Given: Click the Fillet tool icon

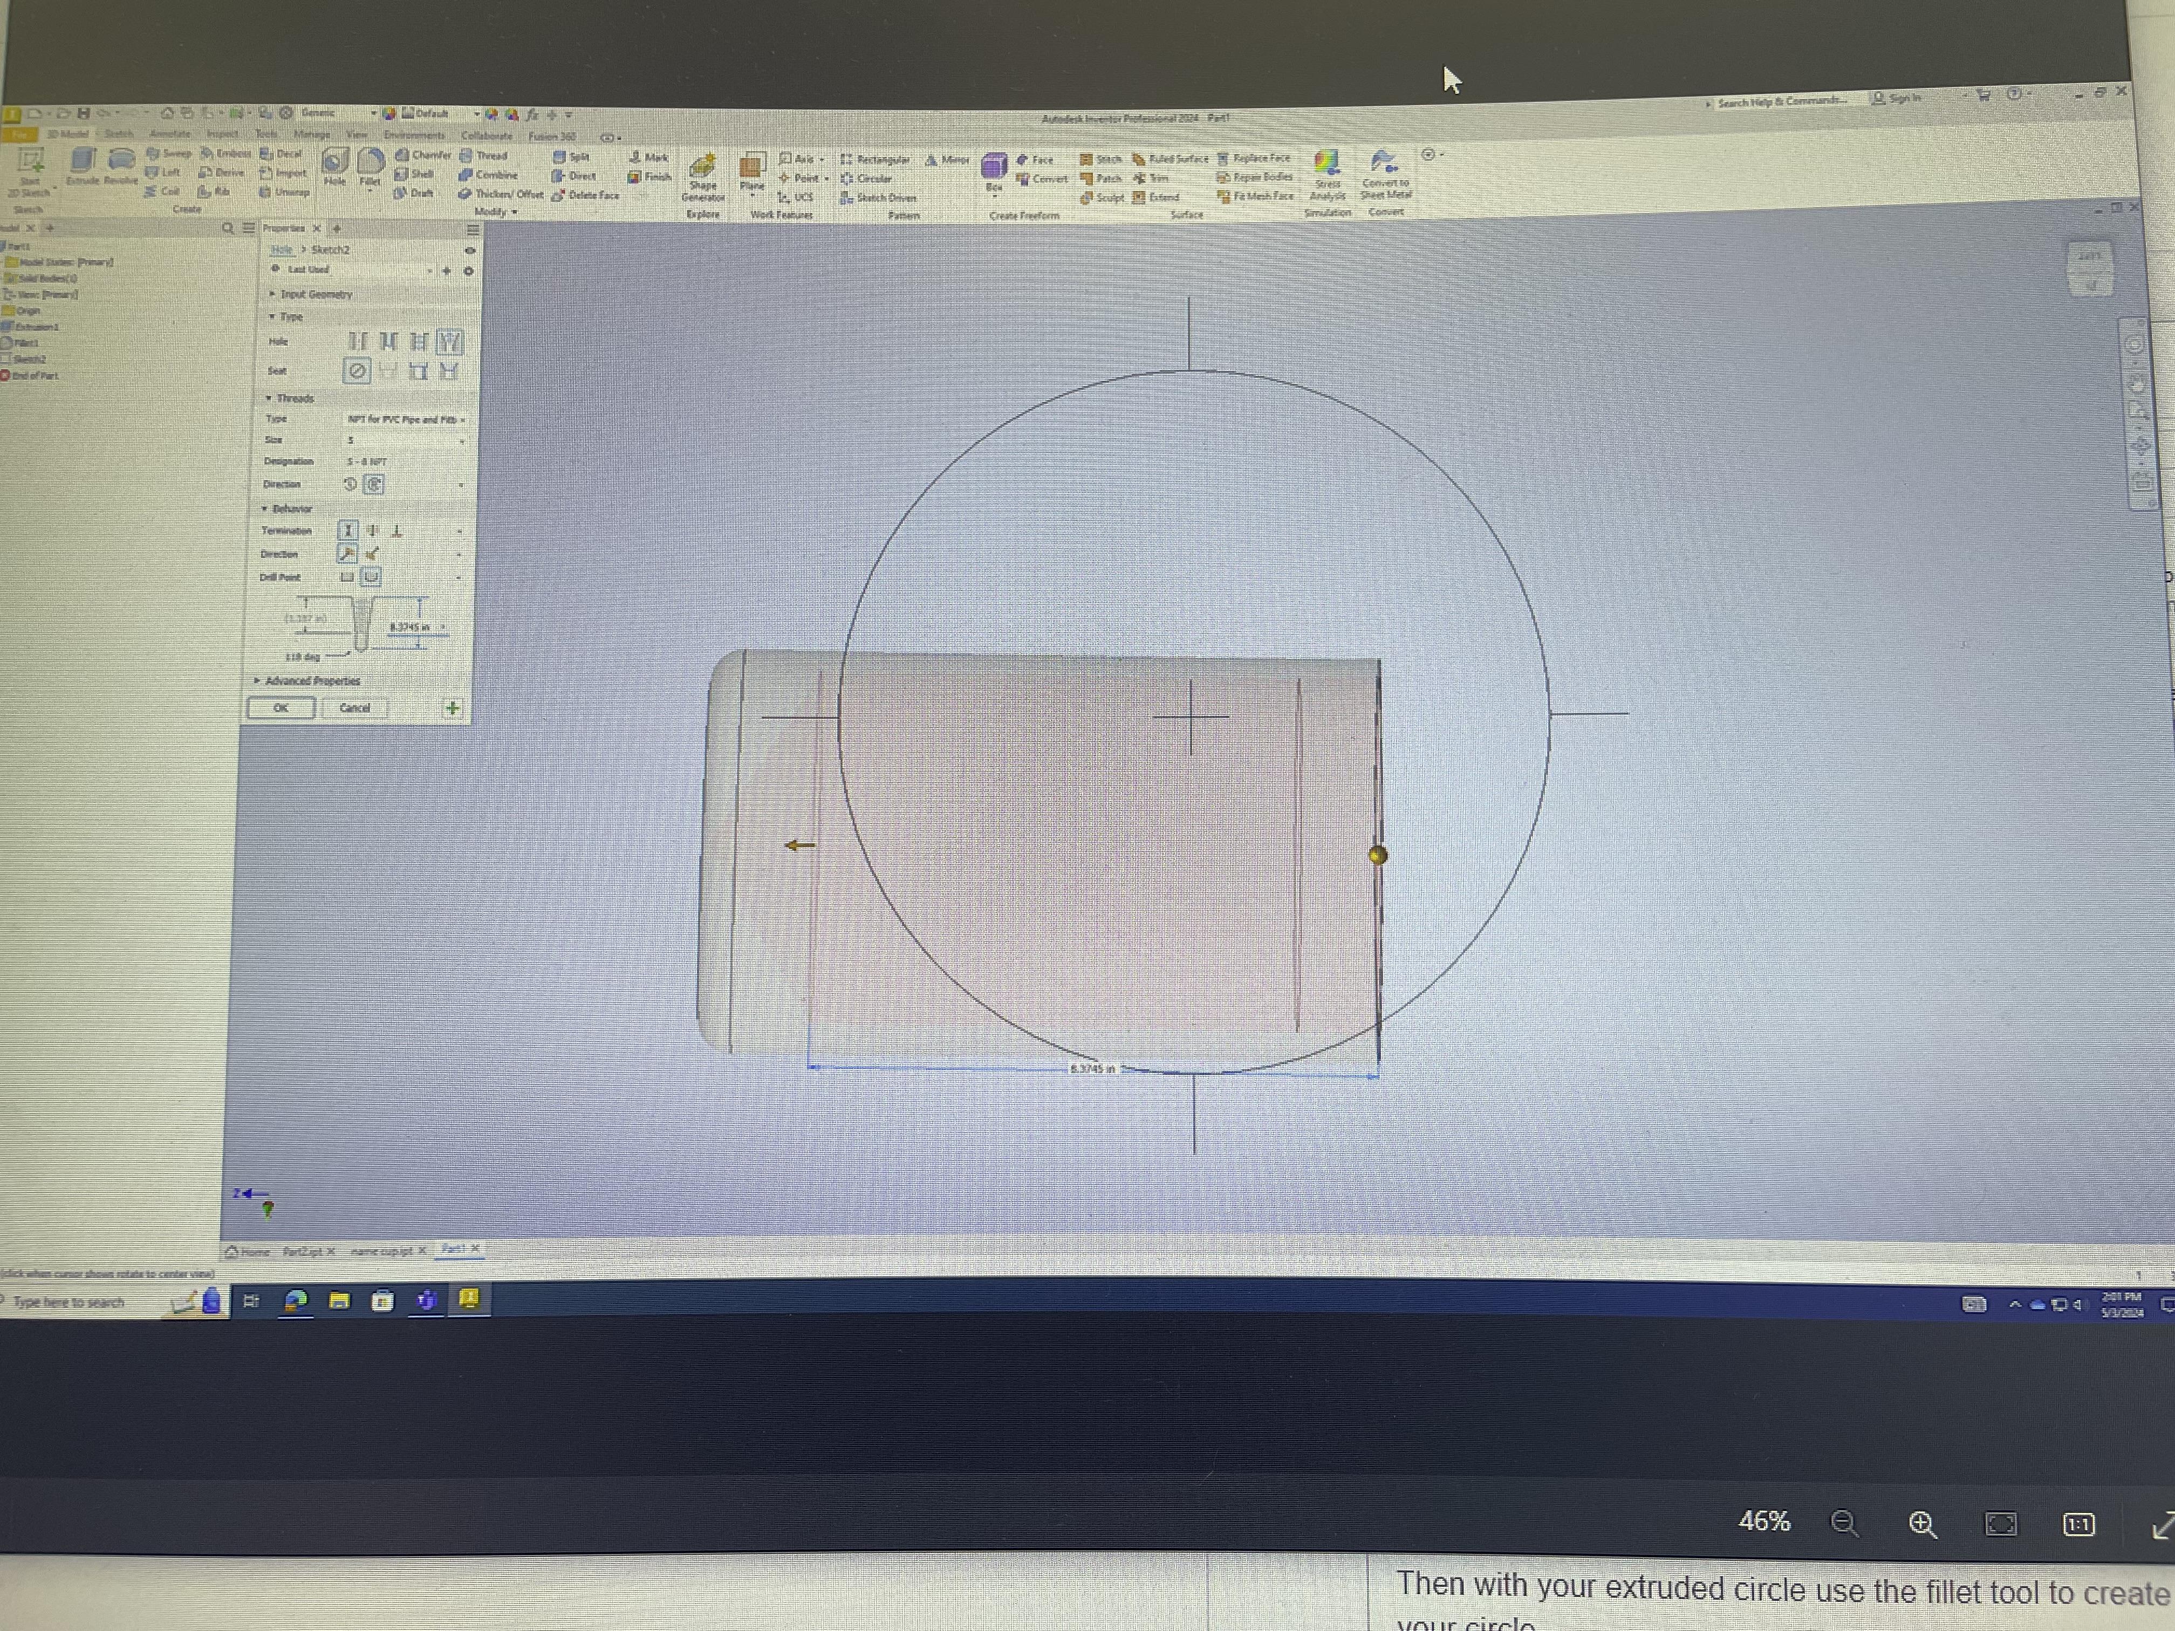Looking at the screenshot, I should (x=370, y=165).
